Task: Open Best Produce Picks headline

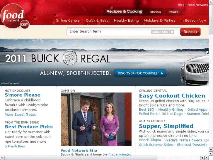Action: point(29,127)
